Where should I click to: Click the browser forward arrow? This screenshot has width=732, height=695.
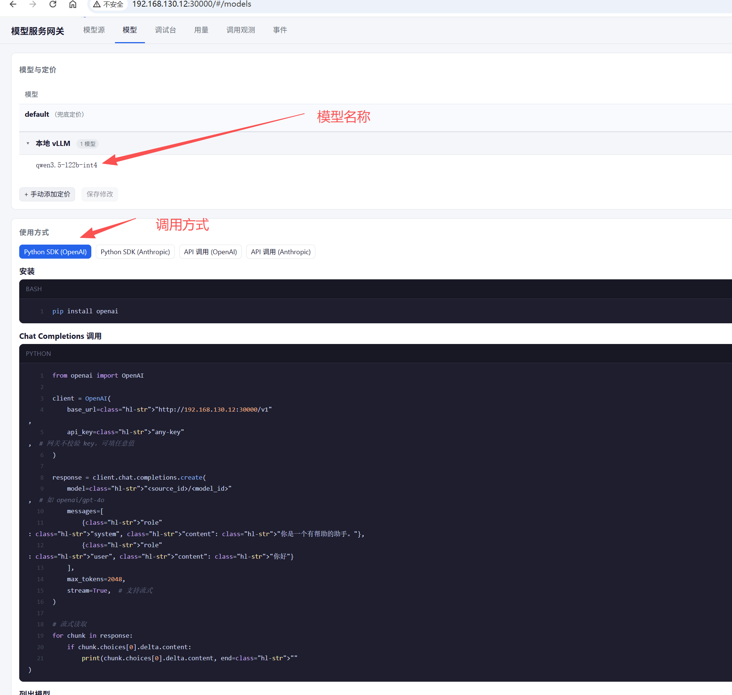(33, 4)
